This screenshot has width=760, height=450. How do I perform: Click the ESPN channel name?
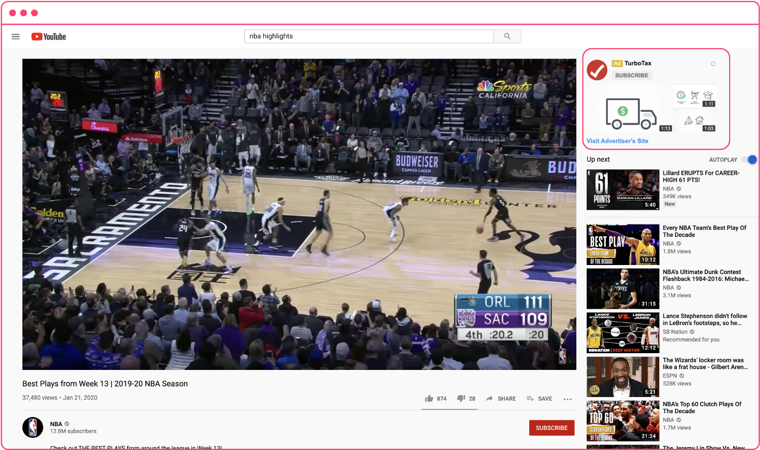[x=670, y=376]
